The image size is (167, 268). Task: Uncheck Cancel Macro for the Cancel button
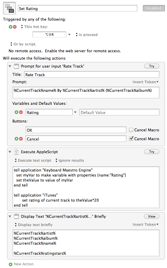(131, 138)
